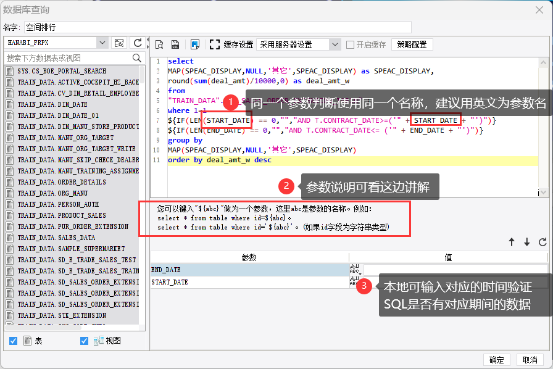Viewport: 553px width, 369px height.
Task: Open the 采用服务器设置 cache dropdown
Action: [x=335, y=45]
